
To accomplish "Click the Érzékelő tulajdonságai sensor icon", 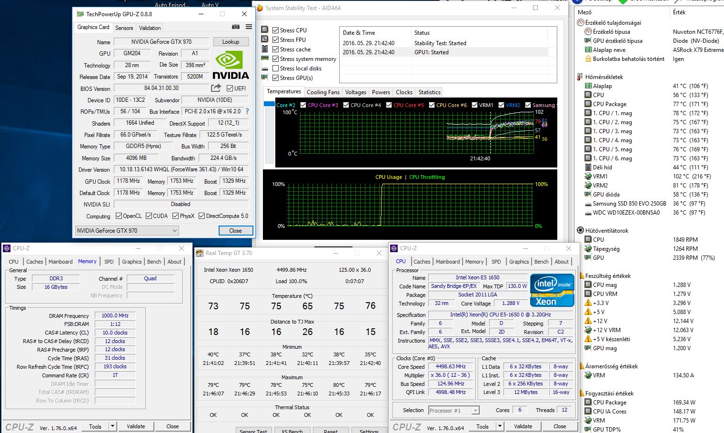I will [580, 22].
